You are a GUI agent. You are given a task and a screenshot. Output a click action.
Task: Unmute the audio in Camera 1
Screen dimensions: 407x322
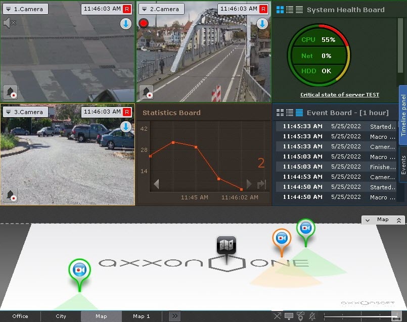click(9, 23)
